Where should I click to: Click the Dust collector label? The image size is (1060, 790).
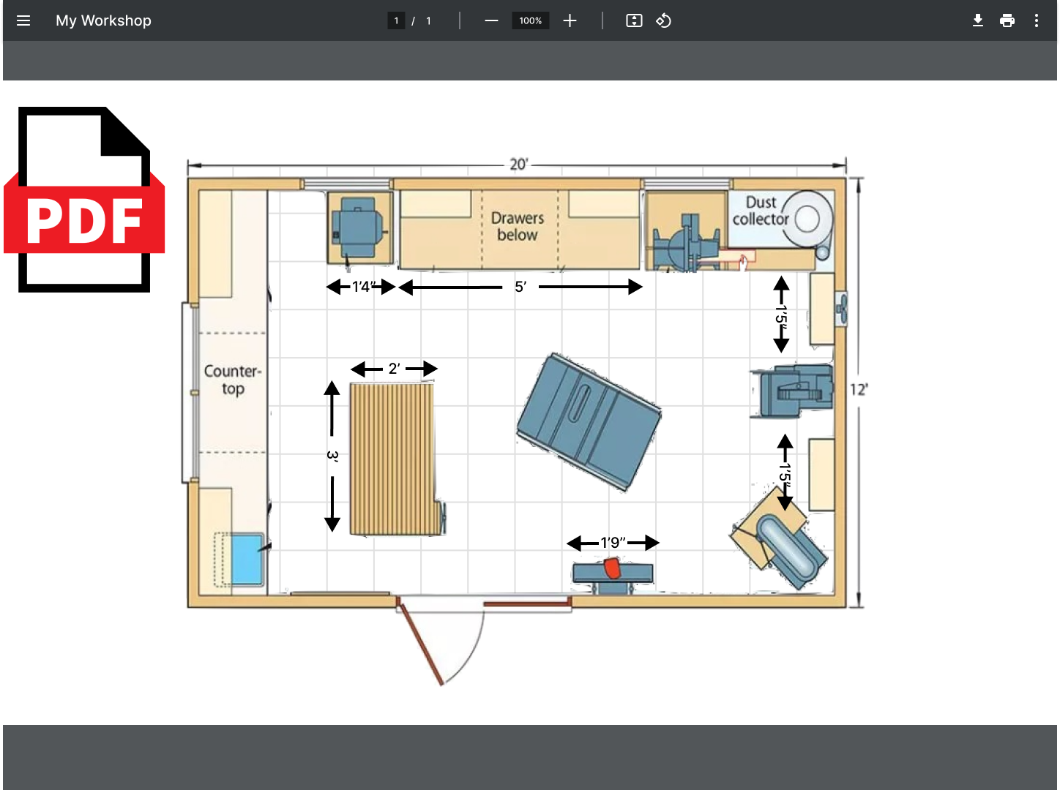(x=761, y=211)
